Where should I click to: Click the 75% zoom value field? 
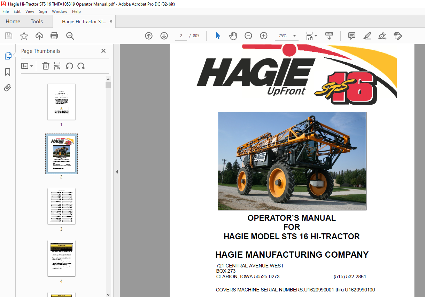tap(283, 36)
